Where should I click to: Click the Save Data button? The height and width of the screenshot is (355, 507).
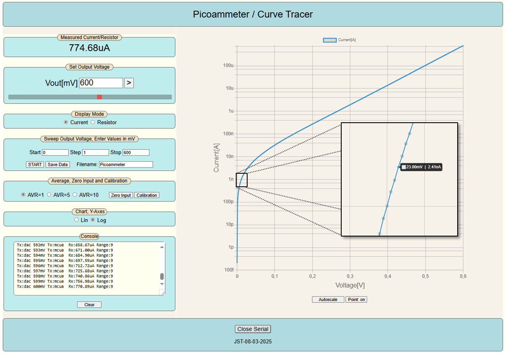57,164
